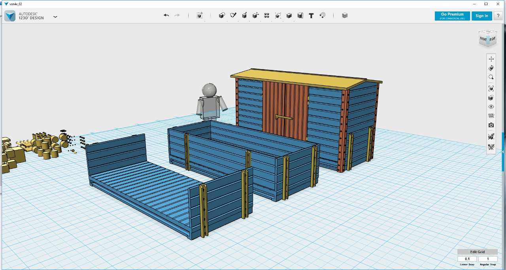Open the Pattern tool

point(267,15)
